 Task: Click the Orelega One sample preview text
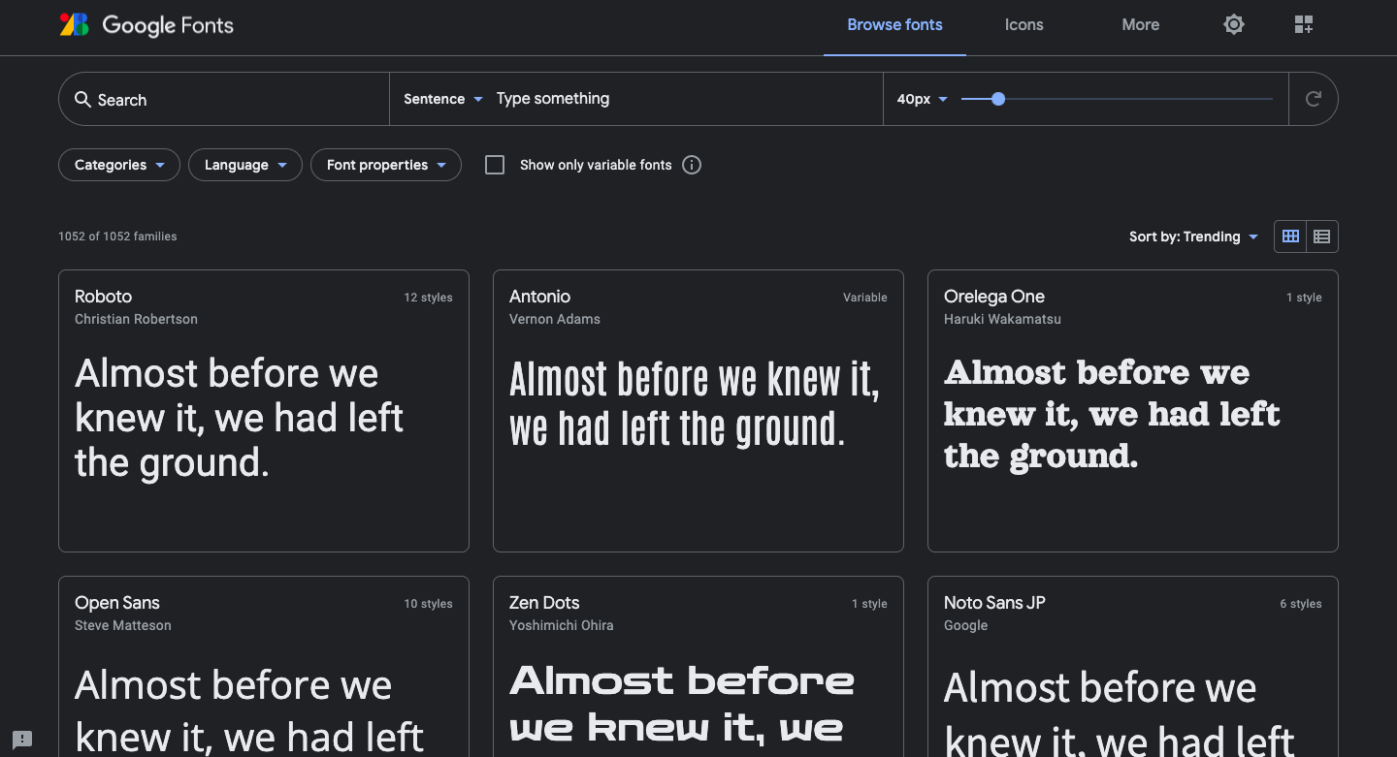click(x=1112, y=414)
